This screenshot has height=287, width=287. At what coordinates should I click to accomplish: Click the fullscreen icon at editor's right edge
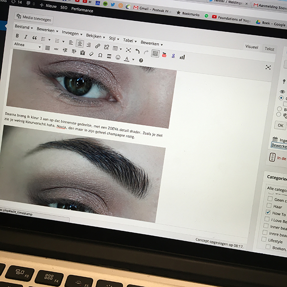[268, 68]
